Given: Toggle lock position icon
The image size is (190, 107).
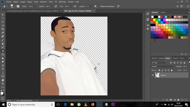Looking at the screenshot, I should (x=165, y=70).
